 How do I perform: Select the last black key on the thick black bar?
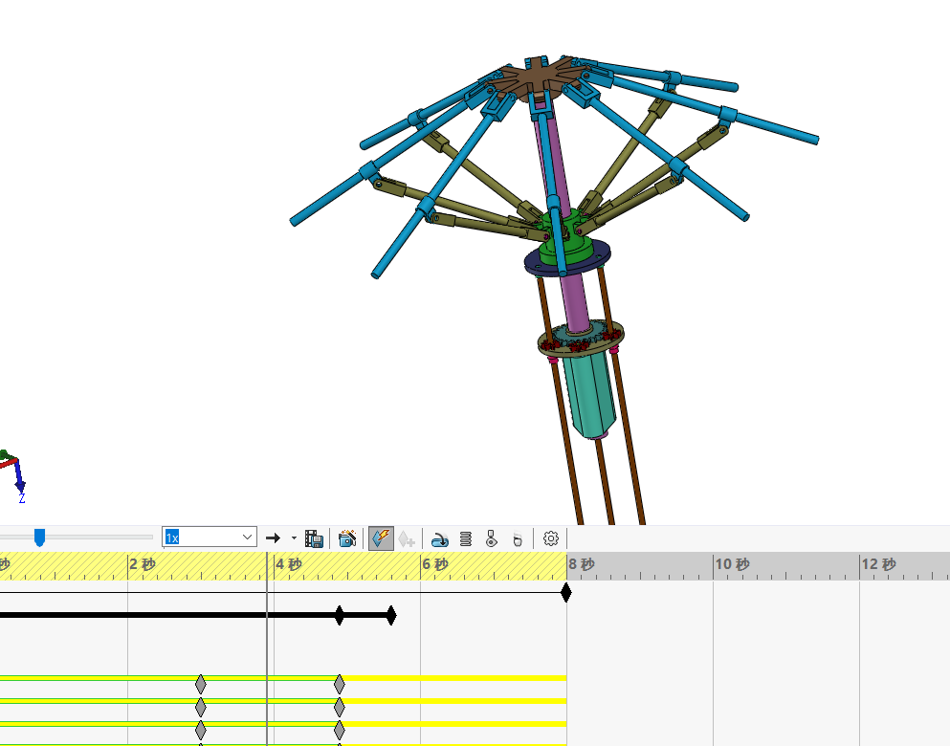[x=391, y=615]
